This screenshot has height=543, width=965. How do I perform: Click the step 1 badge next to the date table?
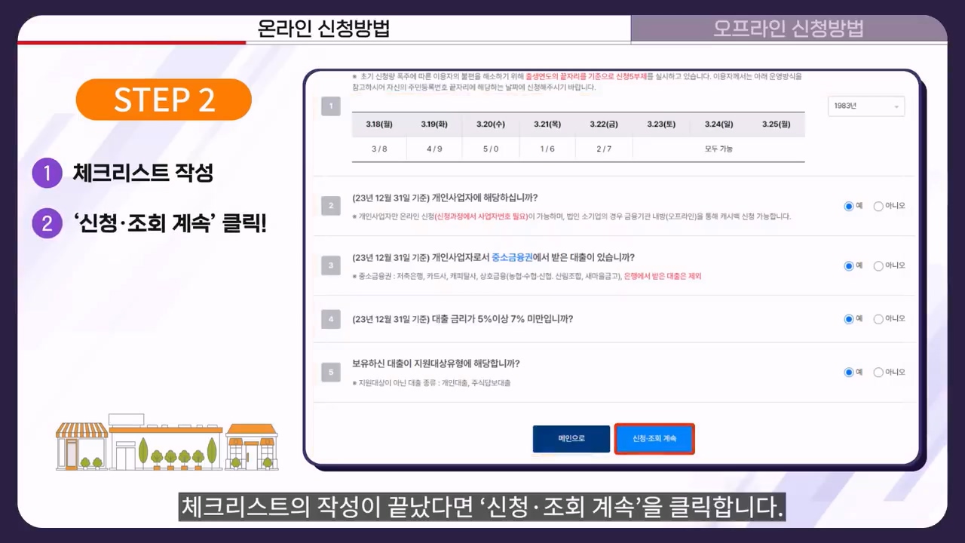[x=330, y=106]
